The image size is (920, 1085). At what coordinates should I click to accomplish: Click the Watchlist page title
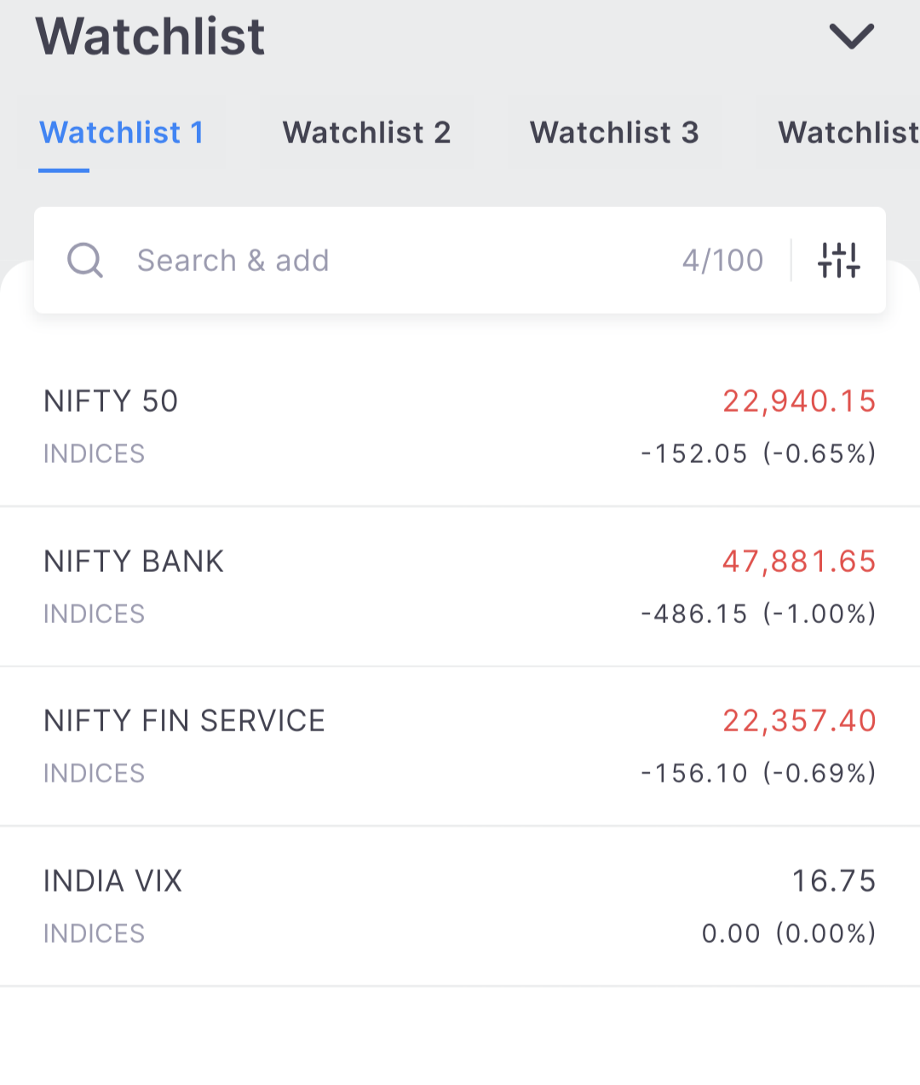pyautogui.click(x=151, y=36)
